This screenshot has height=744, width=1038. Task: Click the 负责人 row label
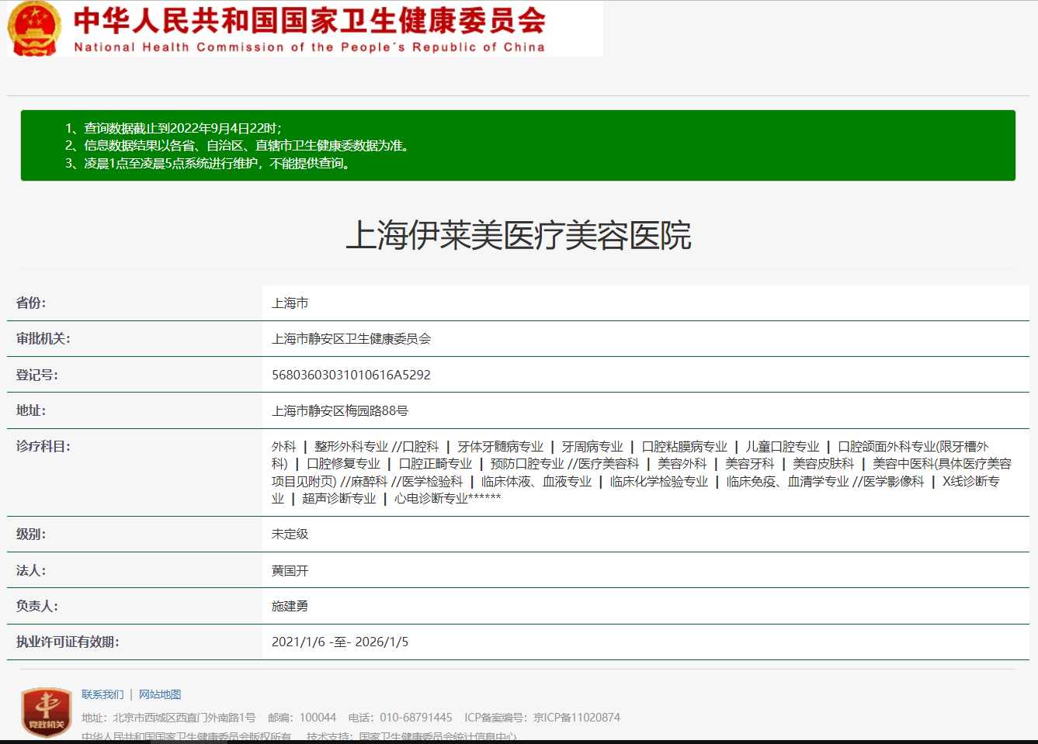[37, 606]
